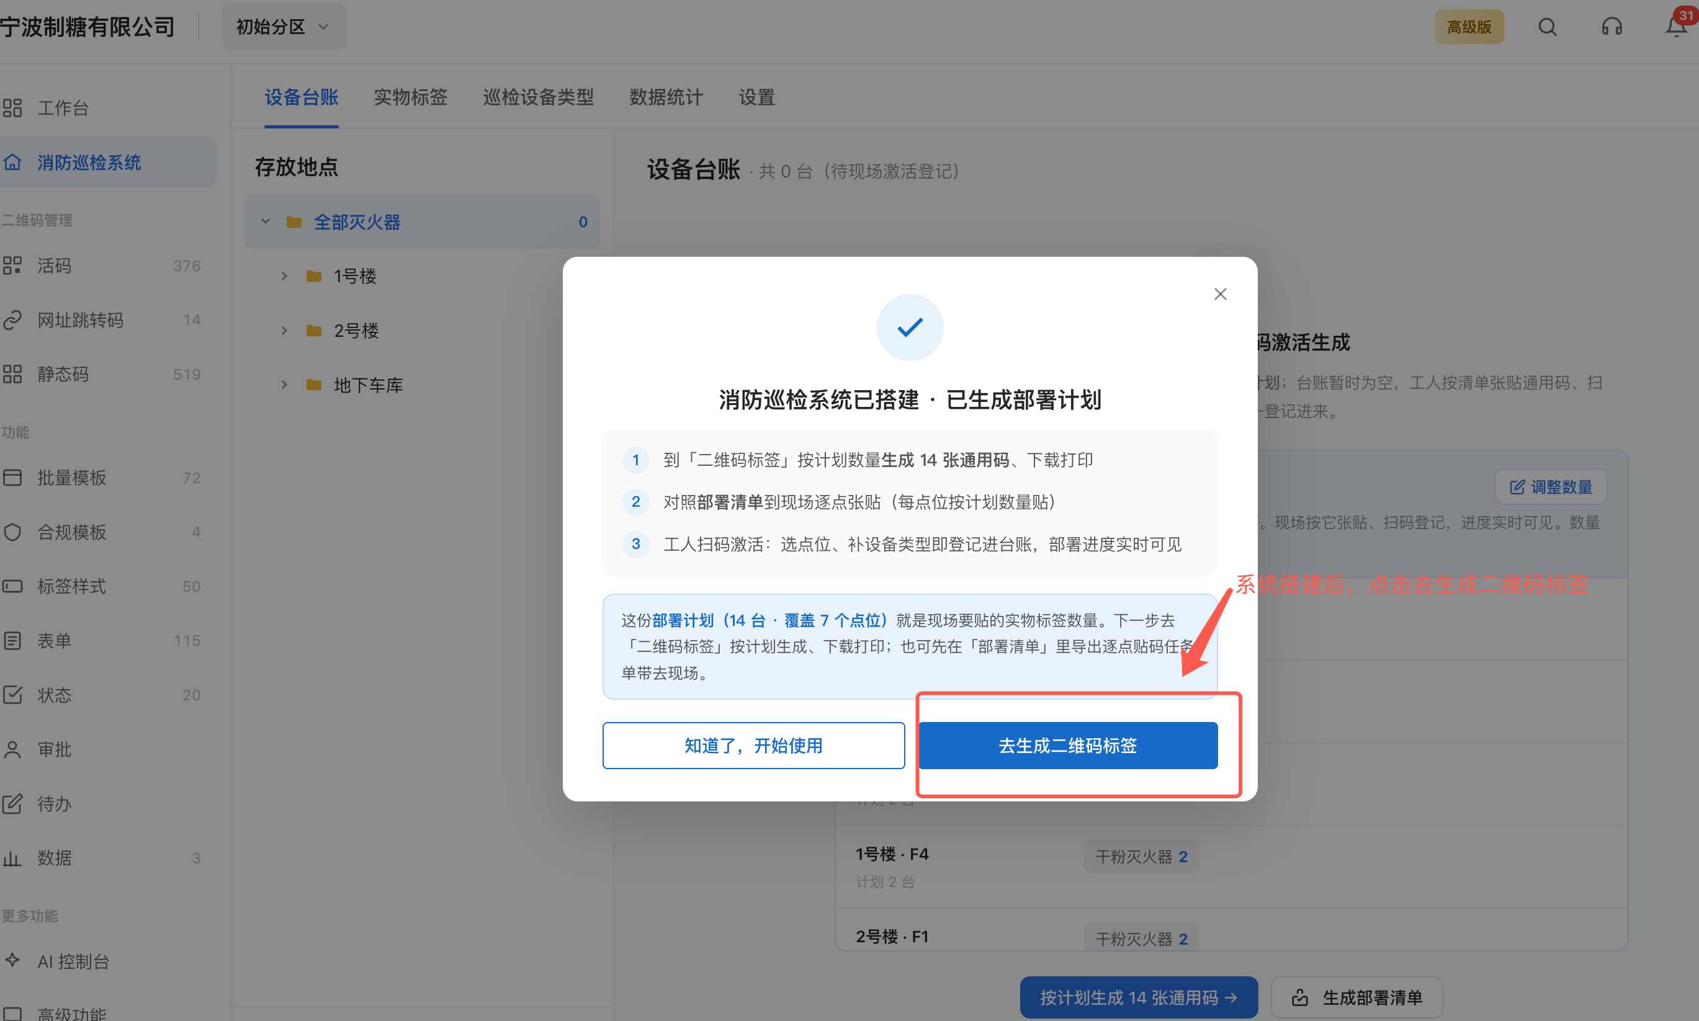Click the 1号楼 · F4 plan row
The image size is (1699, 1021).
click(1232, 867)
